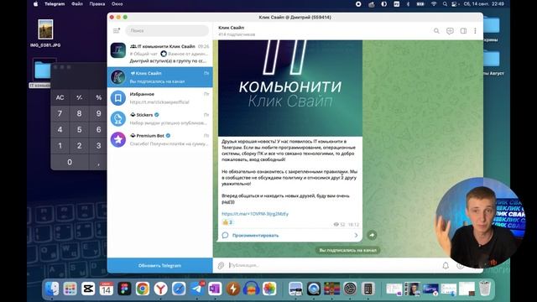Viewport: 537px width, 302px height.
Task: Toggle the right sidebar panel icon
Action: coord(463,31)
